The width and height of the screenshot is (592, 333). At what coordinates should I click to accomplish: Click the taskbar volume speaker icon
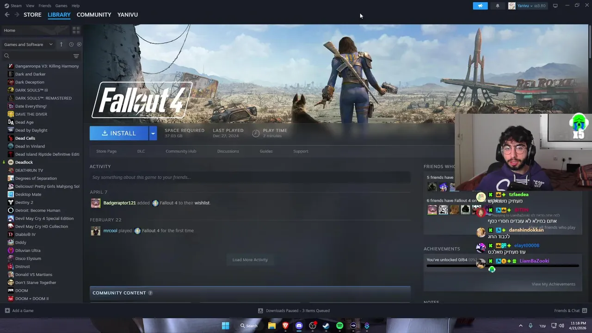pyautogui.click(x=561, y=326)
